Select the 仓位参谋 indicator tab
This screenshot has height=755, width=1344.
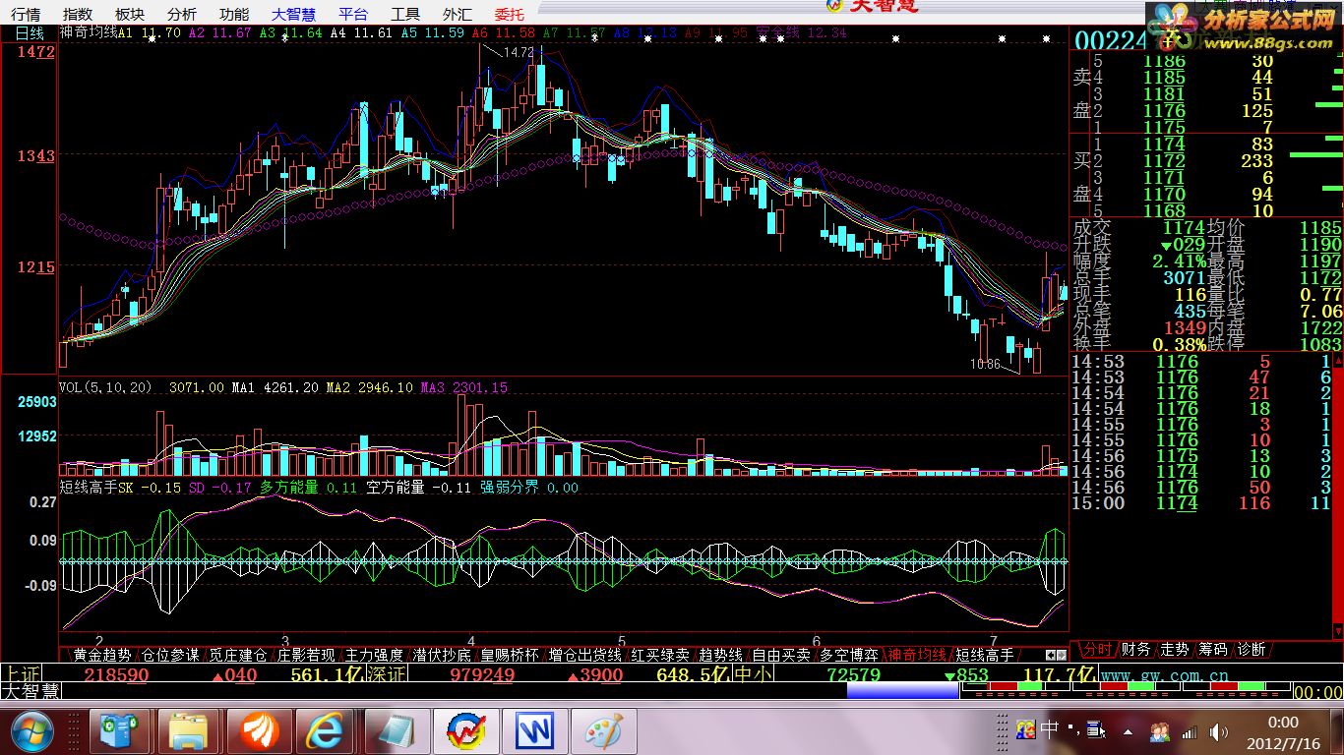coord(170,655)
